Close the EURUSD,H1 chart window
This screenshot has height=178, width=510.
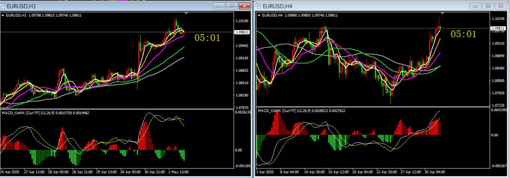pyautogui.click(x=244, y=6)
